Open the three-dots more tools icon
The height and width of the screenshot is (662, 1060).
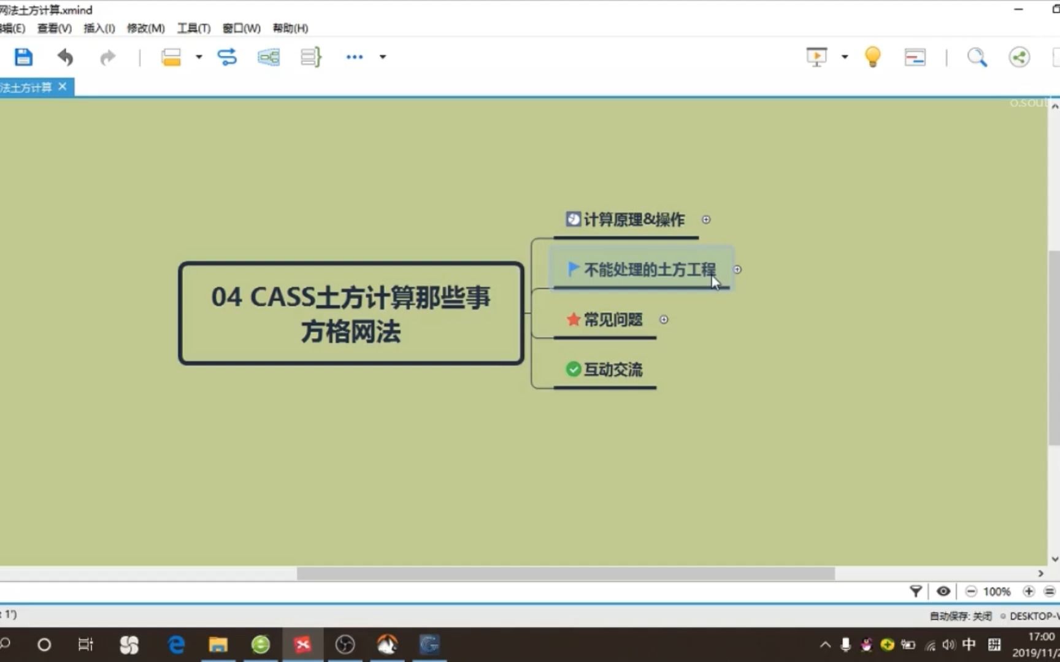pos(355,57)
